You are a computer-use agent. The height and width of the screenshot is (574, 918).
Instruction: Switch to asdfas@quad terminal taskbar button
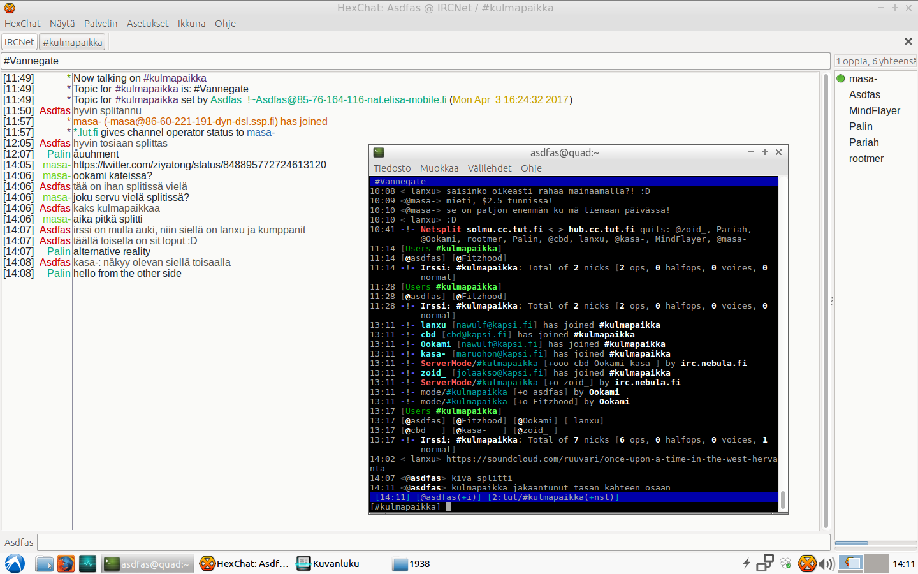(x=148, y=564)
